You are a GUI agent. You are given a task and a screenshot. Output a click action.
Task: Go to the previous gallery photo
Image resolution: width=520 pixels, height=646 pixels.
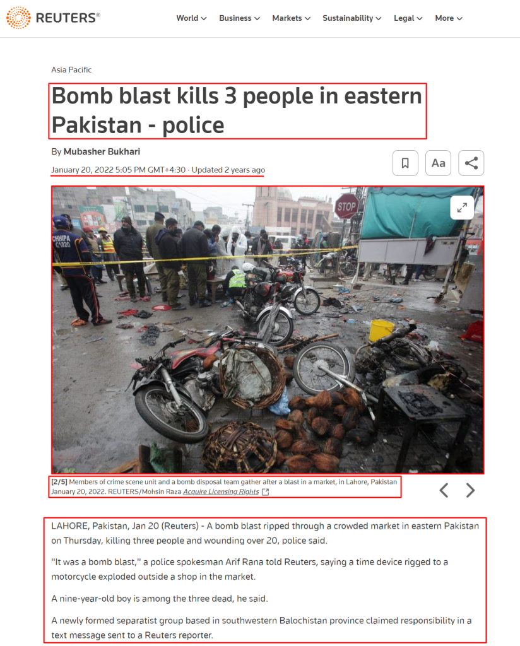tap(444, 490)
